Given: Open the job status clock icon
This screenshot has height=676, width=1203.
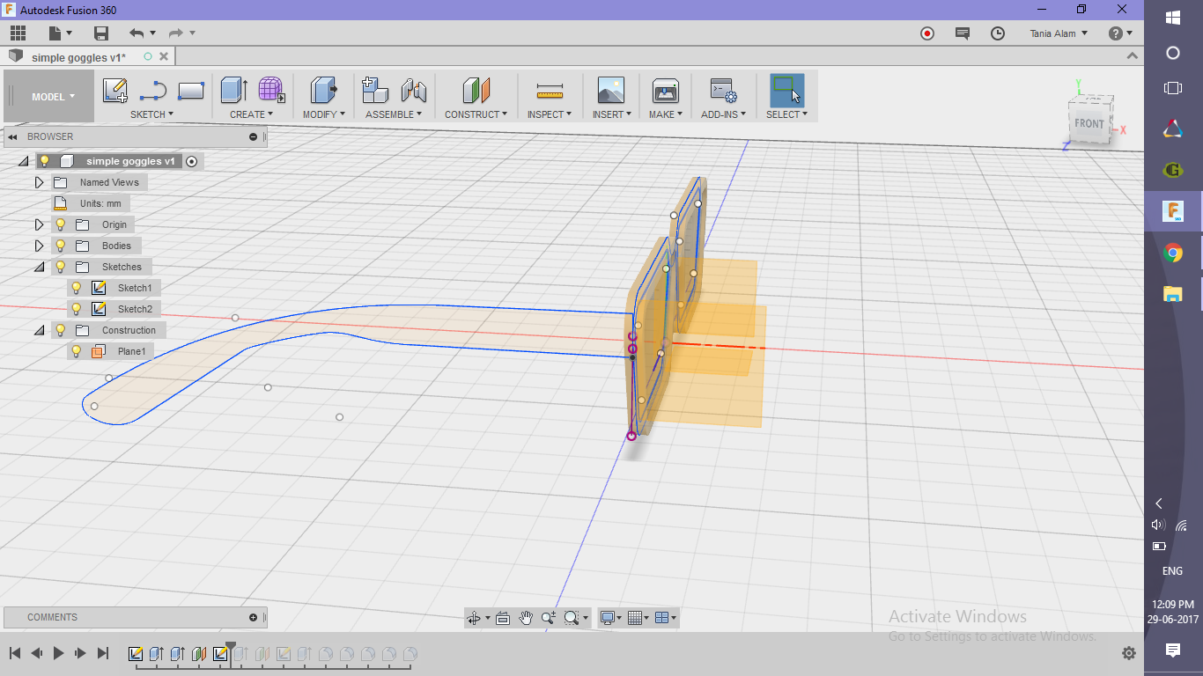Looking at the screenshot, I should (x=998, y=33).
